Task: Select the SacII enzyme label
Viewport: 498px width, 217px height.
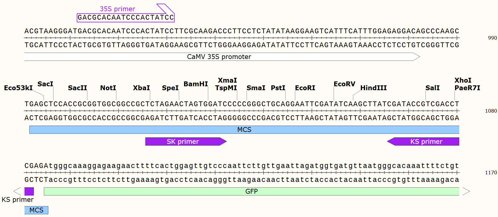Action: pos(77,88)
